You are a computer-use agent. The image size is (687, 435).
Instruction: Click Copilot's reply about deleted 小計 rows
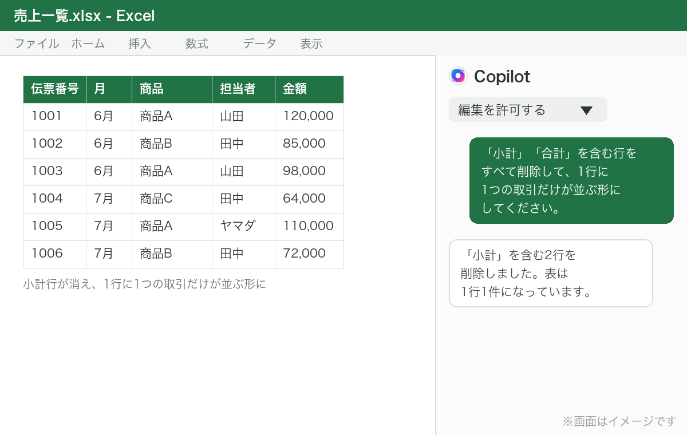[551, 274]
